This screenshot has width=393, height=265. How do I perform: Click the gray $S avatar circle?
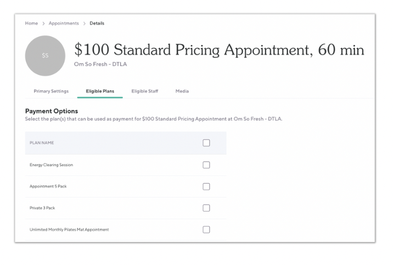coord(45,56)
